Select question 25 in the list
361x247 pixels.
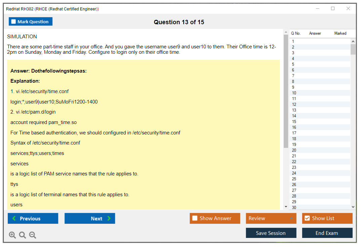(x=294, y=179)
